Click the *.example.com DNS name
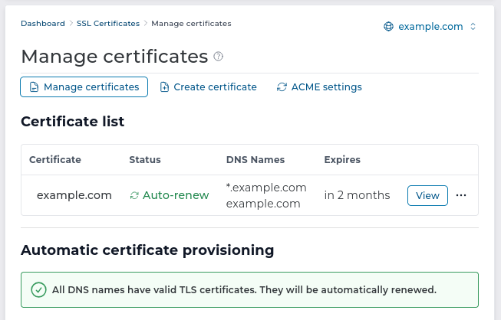The width and height of the screenshot is (501, 320). 266,188
